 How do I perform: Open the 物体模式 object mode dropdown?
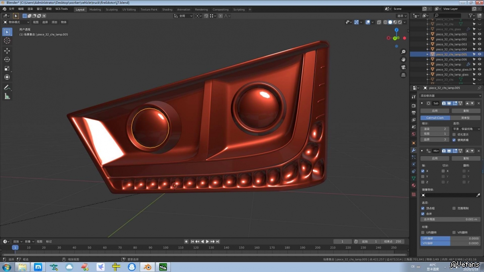(x=16, y=22)
